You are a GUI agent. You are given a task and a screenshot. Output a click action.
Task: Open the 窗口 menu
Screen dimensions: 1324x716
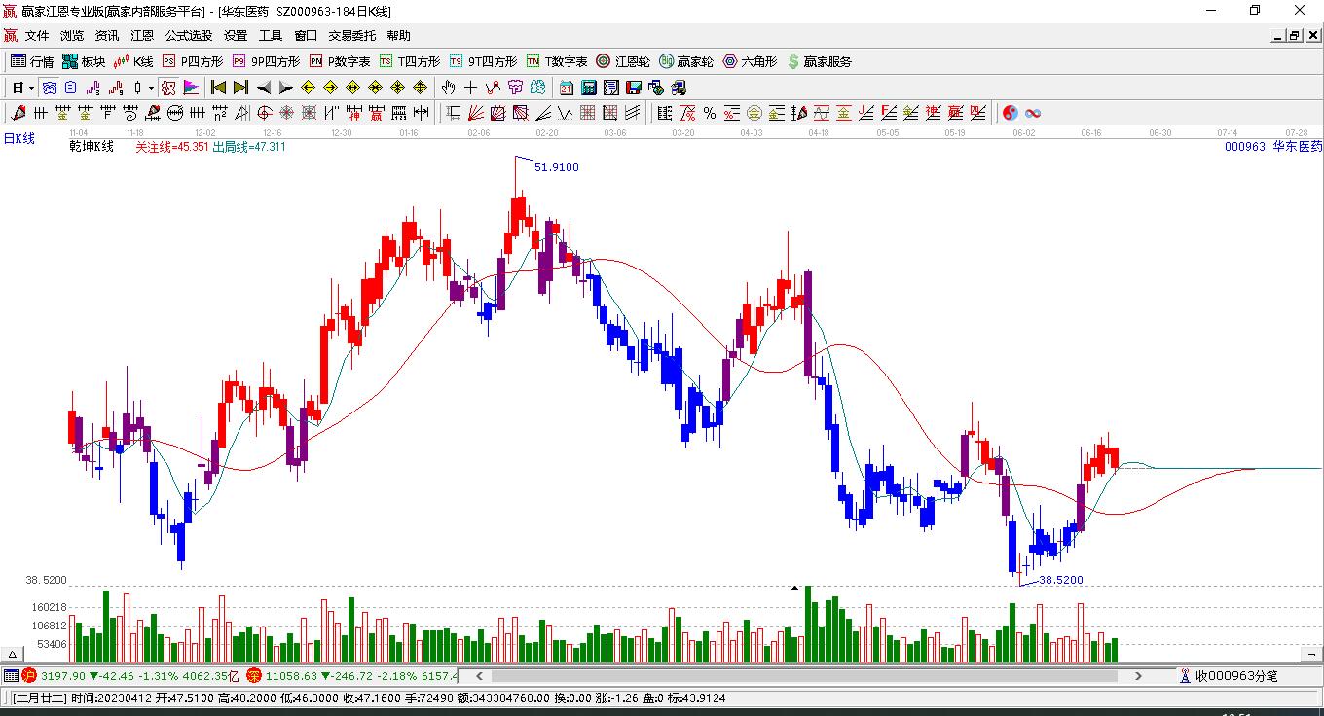click(x=306, y=36)
